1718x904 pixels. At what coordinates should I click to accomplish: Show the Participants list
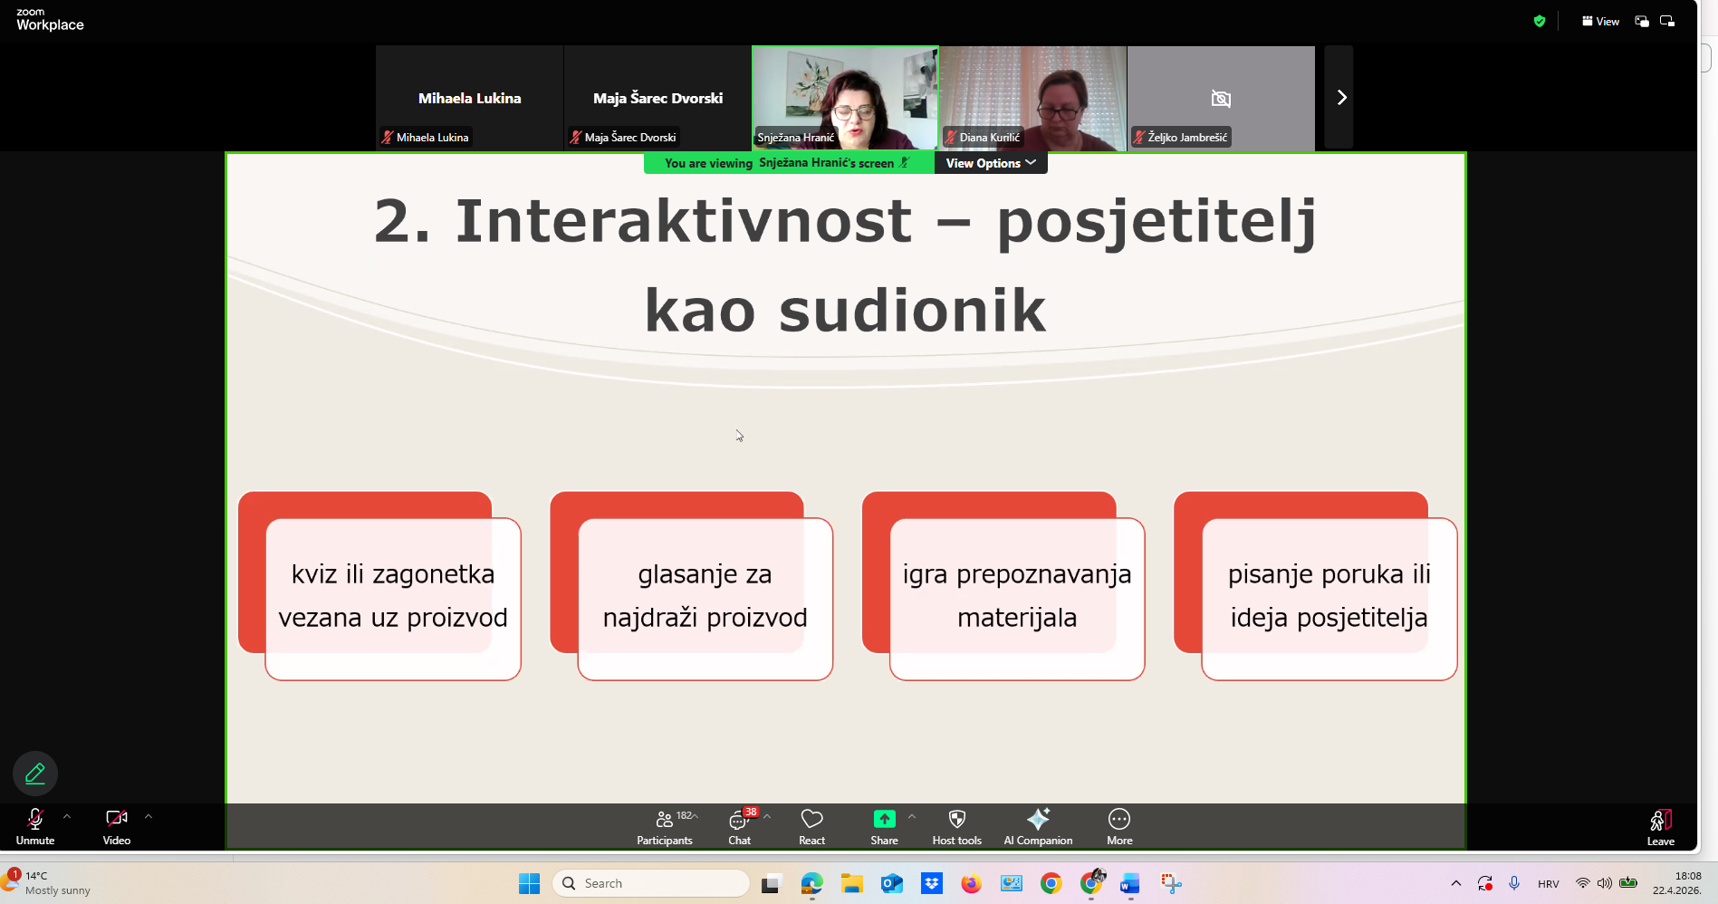pyautogui.click(x=664, y=825)
